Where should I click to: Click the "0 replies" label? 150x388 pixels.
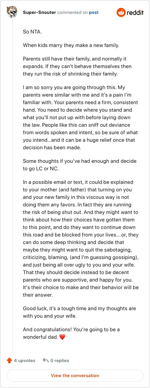tap(60, 361)
